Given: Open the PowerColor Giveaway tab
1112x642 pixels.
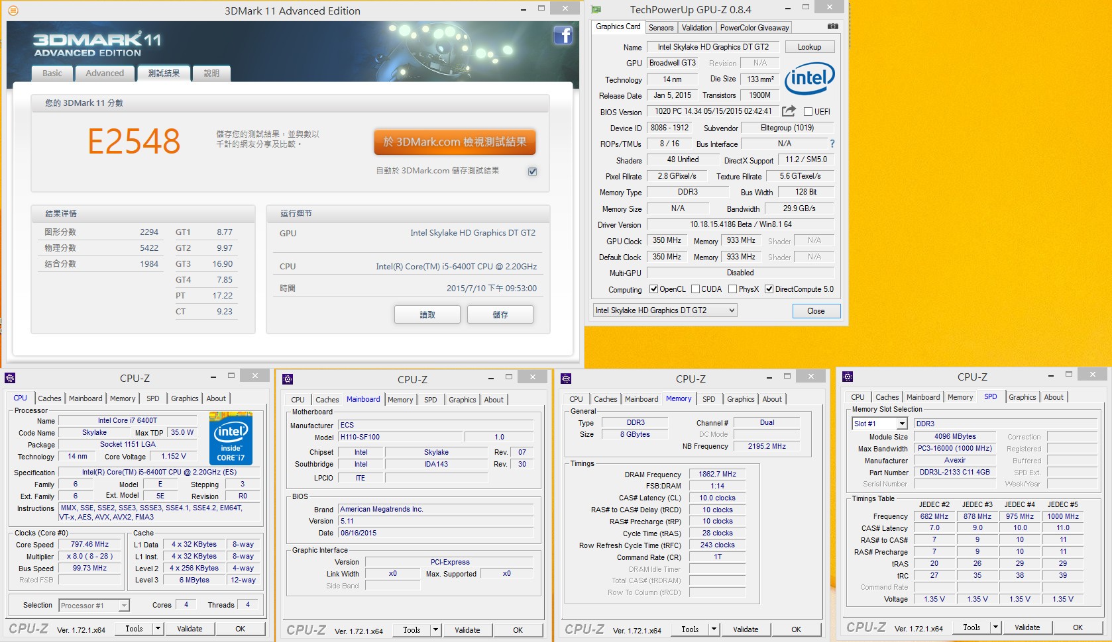Looking at the screenshot, I should tap(754, 28).
